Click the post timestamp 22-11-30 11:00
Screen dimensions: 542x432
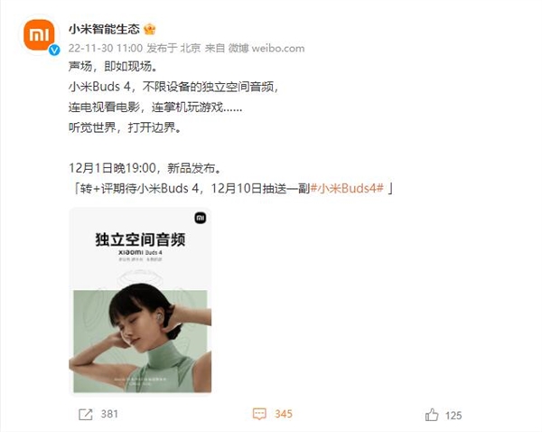click(106, 48)
